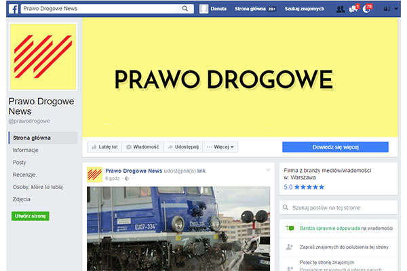This screenshot has height=271, width=407.
Task: Open Danuta's profile link
Action: (218, 9)
